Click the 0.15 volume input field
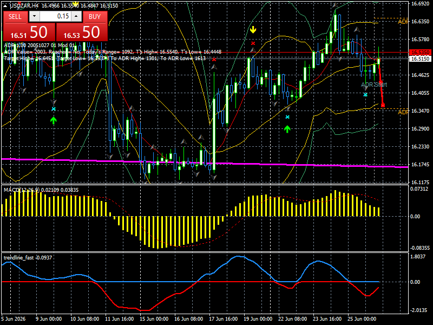This screenshot has width=433, height=325. tap(55, 16)
